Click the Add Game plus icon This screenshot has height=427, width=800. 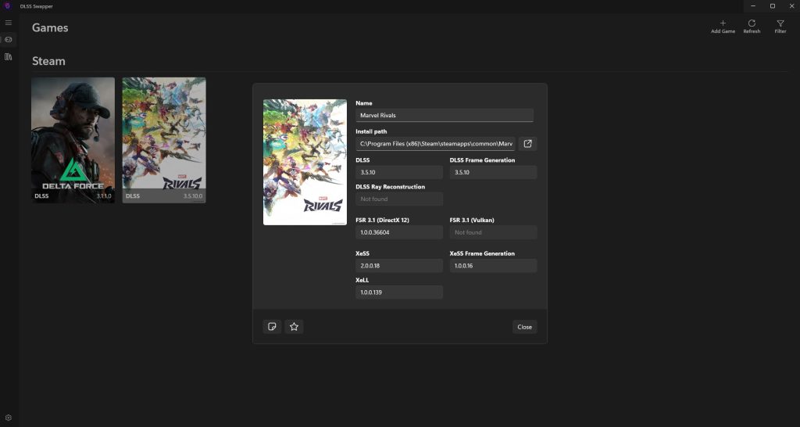coord(723,26)
